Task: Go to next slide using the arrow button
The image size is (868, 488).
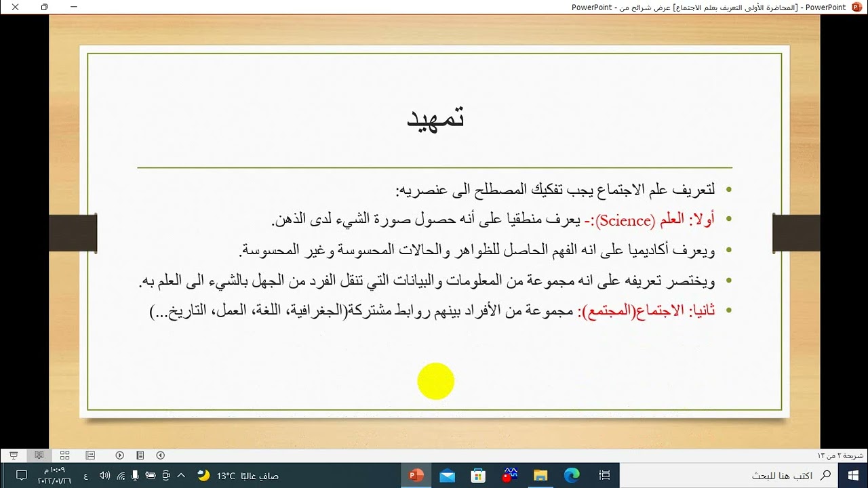Action: pos(120,455)
